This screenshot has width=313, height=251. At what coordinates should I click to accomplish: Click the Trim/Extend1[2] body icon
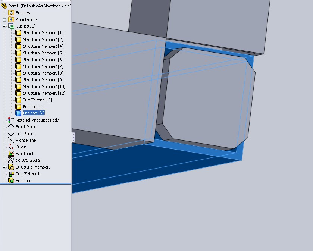(18, 100)
